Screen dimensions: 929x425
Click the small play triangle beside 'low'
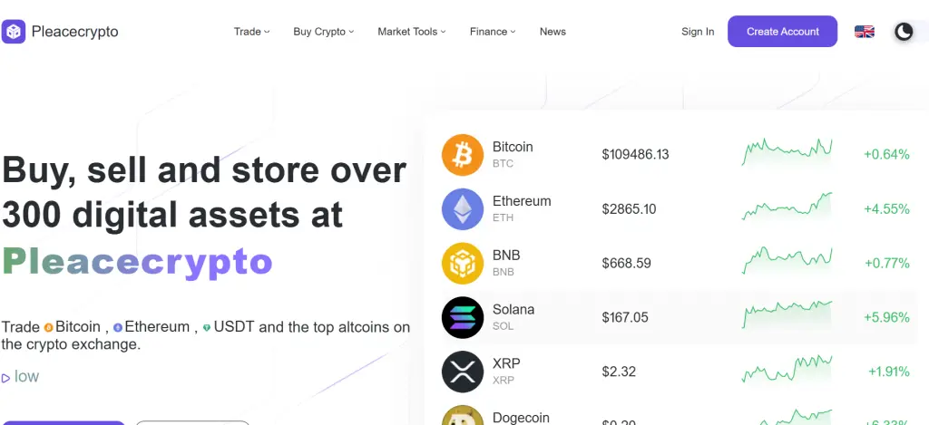click(x=6, y=377)
